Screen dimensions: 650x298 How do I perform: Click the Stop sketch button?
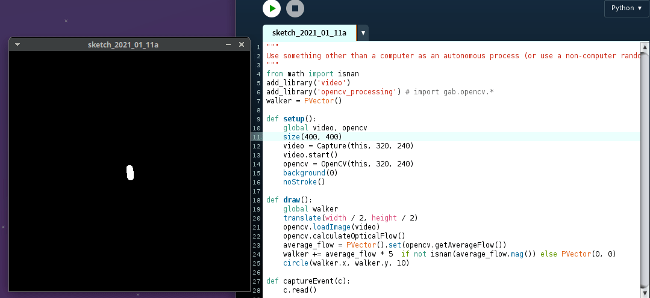[295, 8]
